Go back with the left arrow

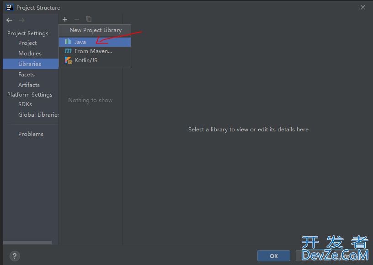point(10,20)
